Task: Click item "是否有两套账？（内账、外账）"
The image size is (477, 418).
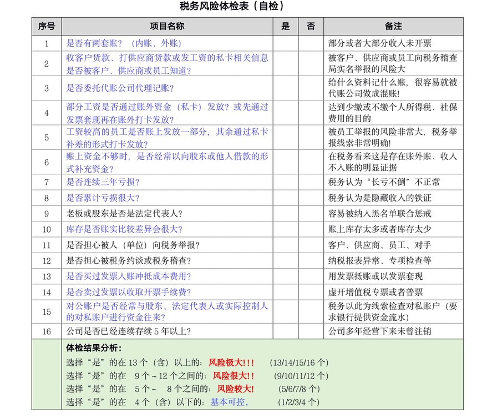Action: (124, 43)
